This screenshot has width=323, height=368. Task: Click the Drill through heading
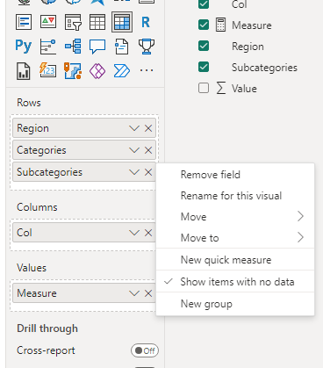47,328
